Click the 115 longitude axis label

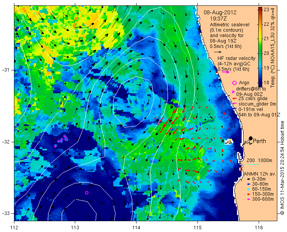click(197, 228)
